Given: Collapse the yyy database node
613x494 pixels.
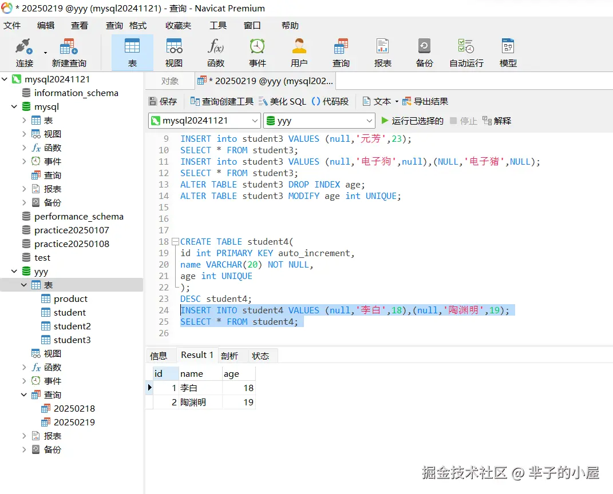Looking at the screenshot, I should tap(14, 271).
